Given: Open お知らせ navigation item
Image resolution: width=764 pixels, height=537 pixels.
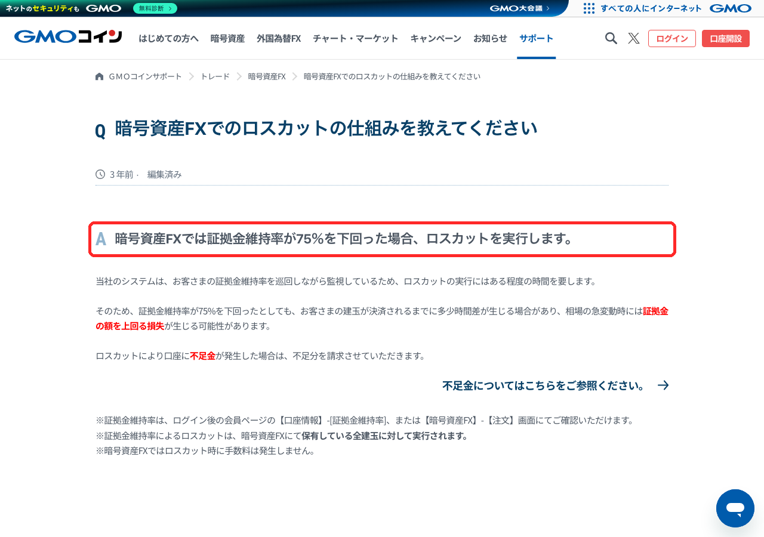Looking at the screenshot, I should tap(490, 38).
